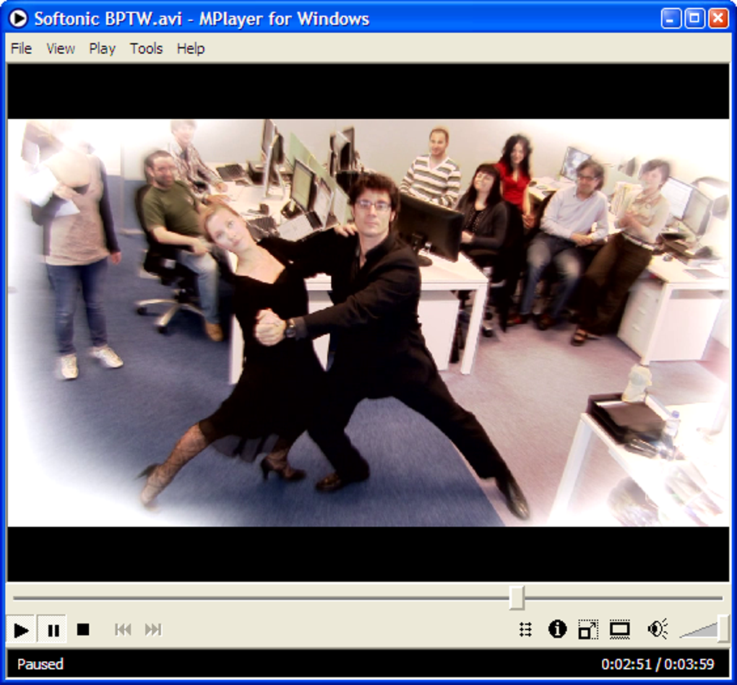Skip to next track
This screenshot has width=737, height=685.
153,629
